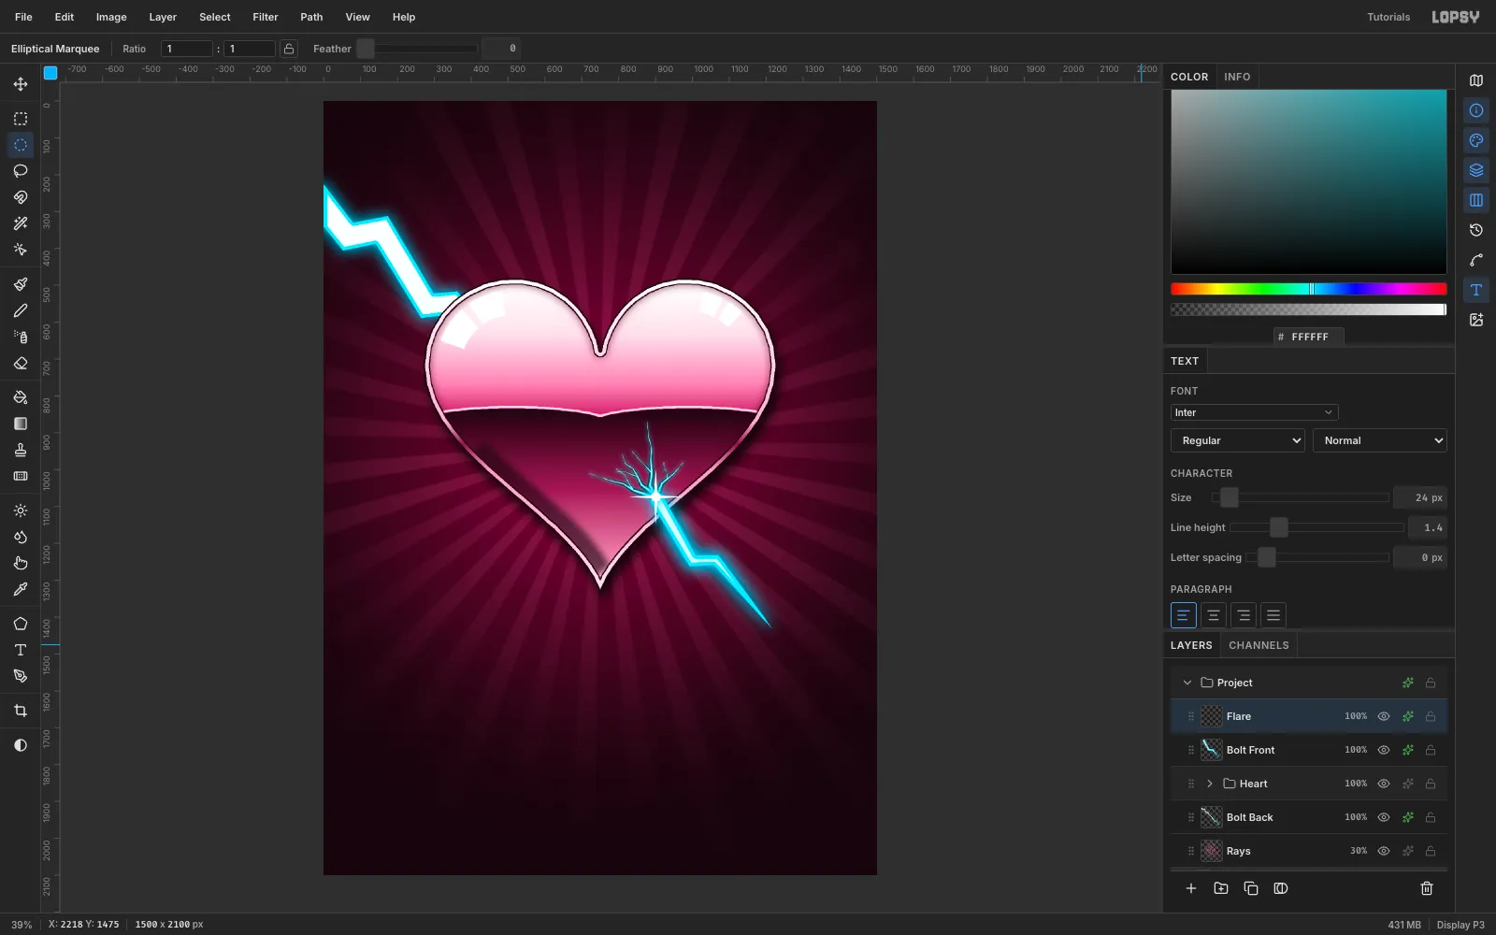The image size is (1496, 935).
Task: Align paragraph right
Action: tap(1243, 615)
